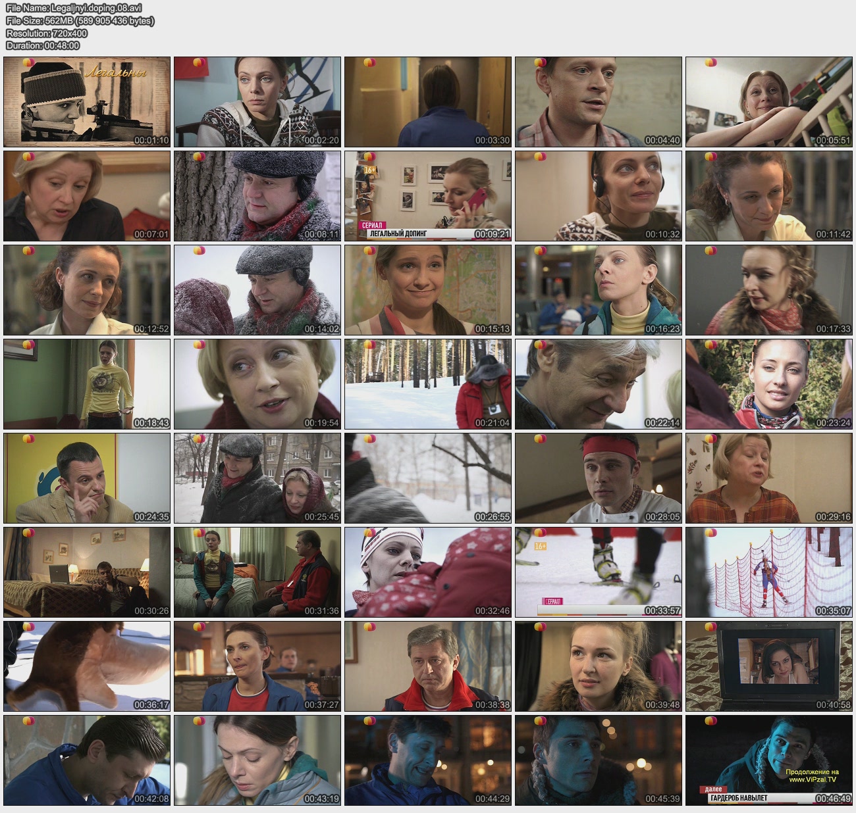
Task: Click the thumbnail at timestamp 00:01:10
Action: tap(87, 102)
